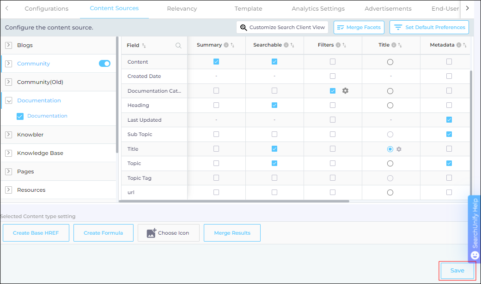The image size is (481, 284).
Task: Open the gear settings next to Title radio
Action: [x=399, y=149]
